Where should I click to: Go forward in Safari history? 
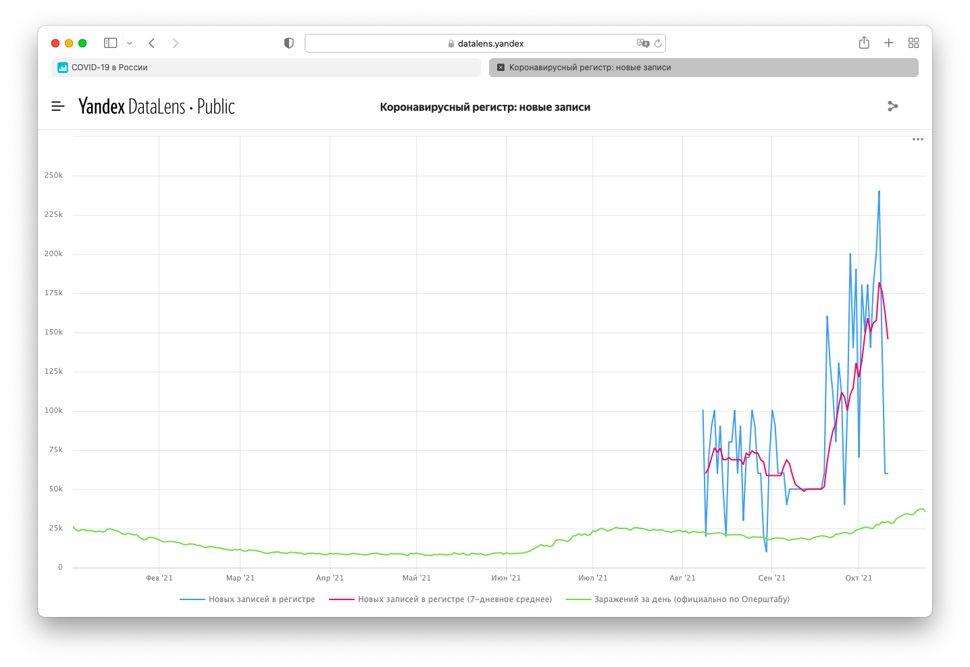click(x=176, y=43)
